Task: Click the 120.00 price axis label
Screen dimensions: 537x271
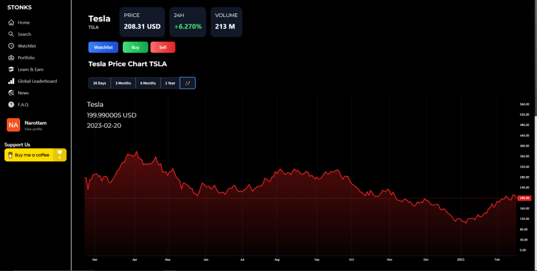Action: pyautogui.click(x=524, y=219)
